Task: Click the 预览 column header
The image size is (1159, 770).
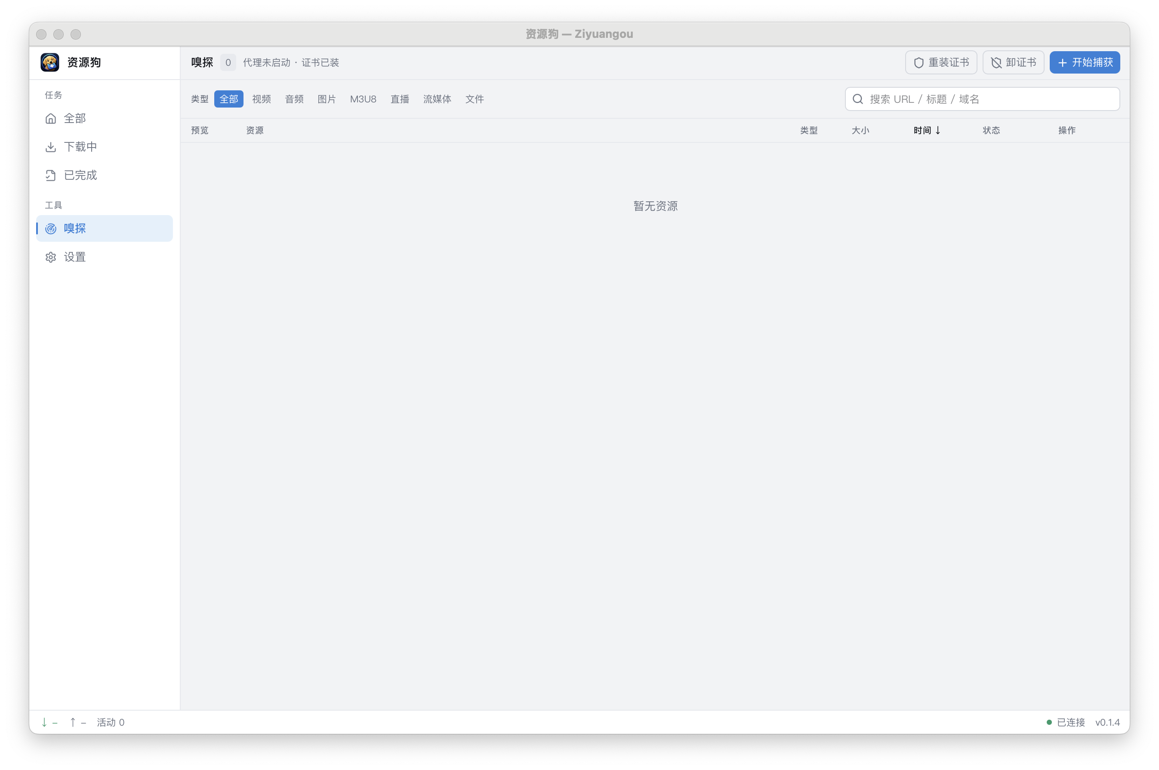Action: click(x=199, y=130)
